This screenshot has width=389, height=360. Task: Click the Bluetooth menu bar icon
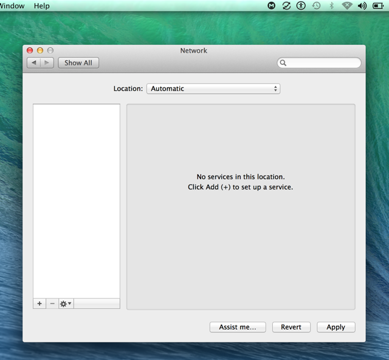click(x=331, y=5)
